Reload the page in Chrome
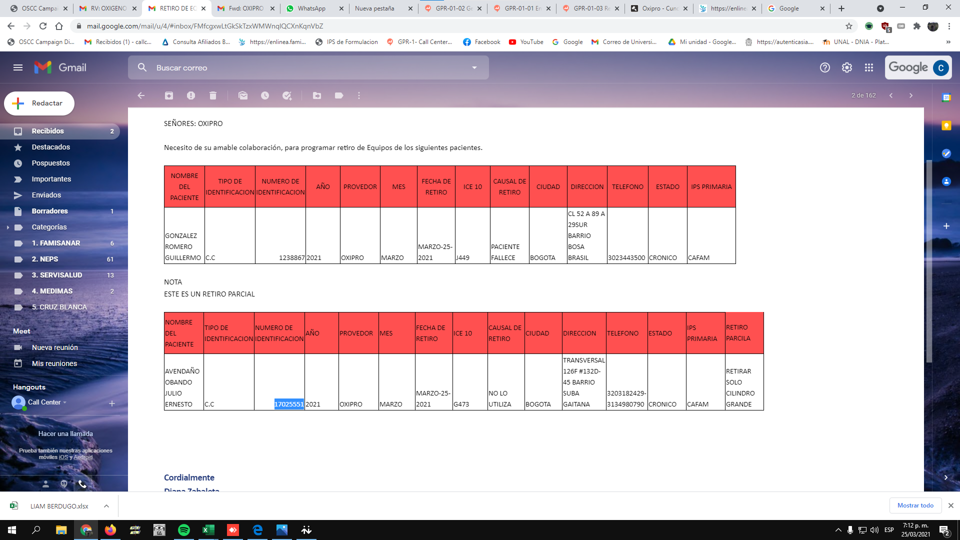 [x=43, y=26]
